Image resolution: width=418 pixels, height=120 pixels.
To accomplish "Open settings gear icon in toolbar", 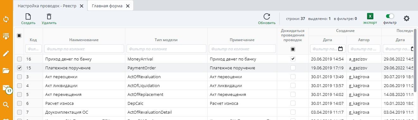I will click(x=407, y=18).
